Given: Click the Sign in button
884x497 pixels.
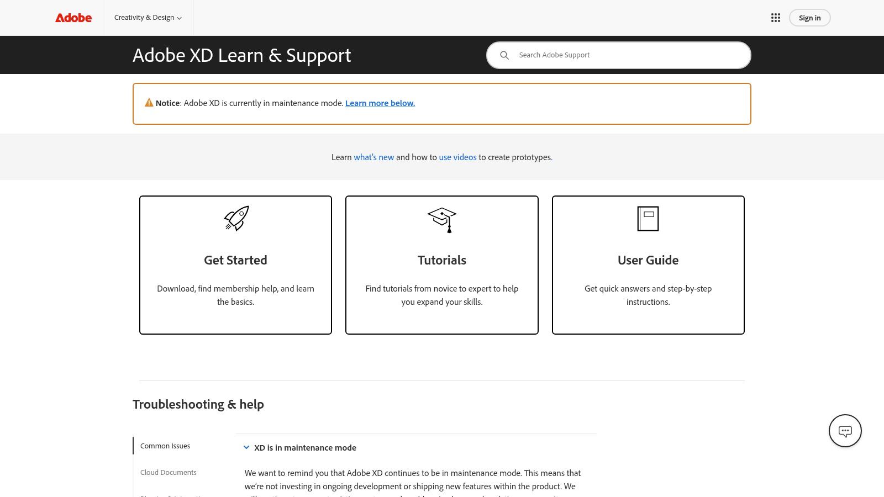Looking at the screenshot, I should [x=809, y=18].
